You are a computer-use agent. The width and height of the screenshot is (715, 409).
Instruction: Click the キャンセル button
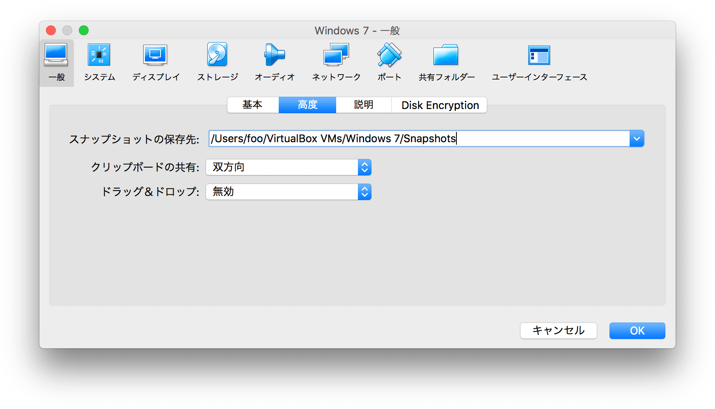click(558, 330)
